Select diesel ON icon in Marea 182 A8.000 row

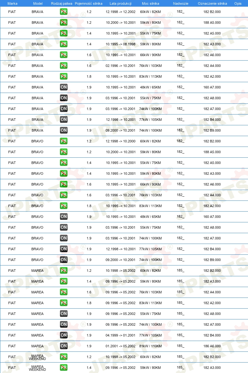coord(63,313)
